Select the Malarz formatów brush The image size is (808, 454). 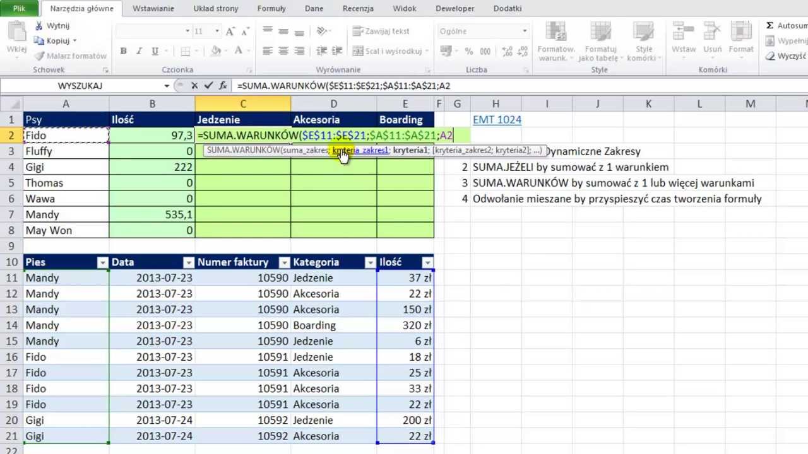pyautogui.click(x=39, y=56)
